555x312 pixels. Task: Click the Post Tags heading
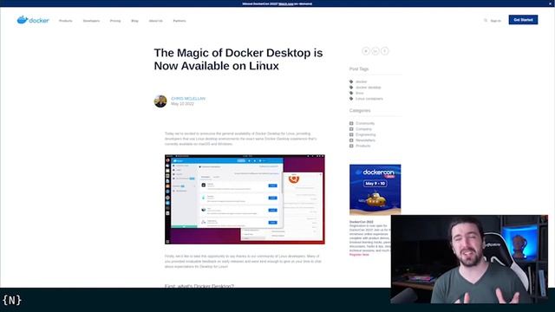point(359,69)
